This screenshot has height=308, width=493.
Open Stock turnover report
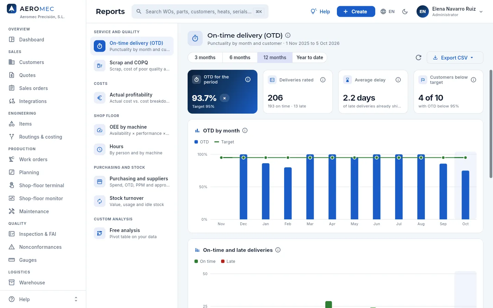132,201
